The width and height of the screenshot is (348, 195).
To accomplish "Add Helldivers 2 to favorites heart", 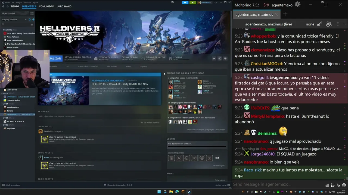I will (225, 58).
